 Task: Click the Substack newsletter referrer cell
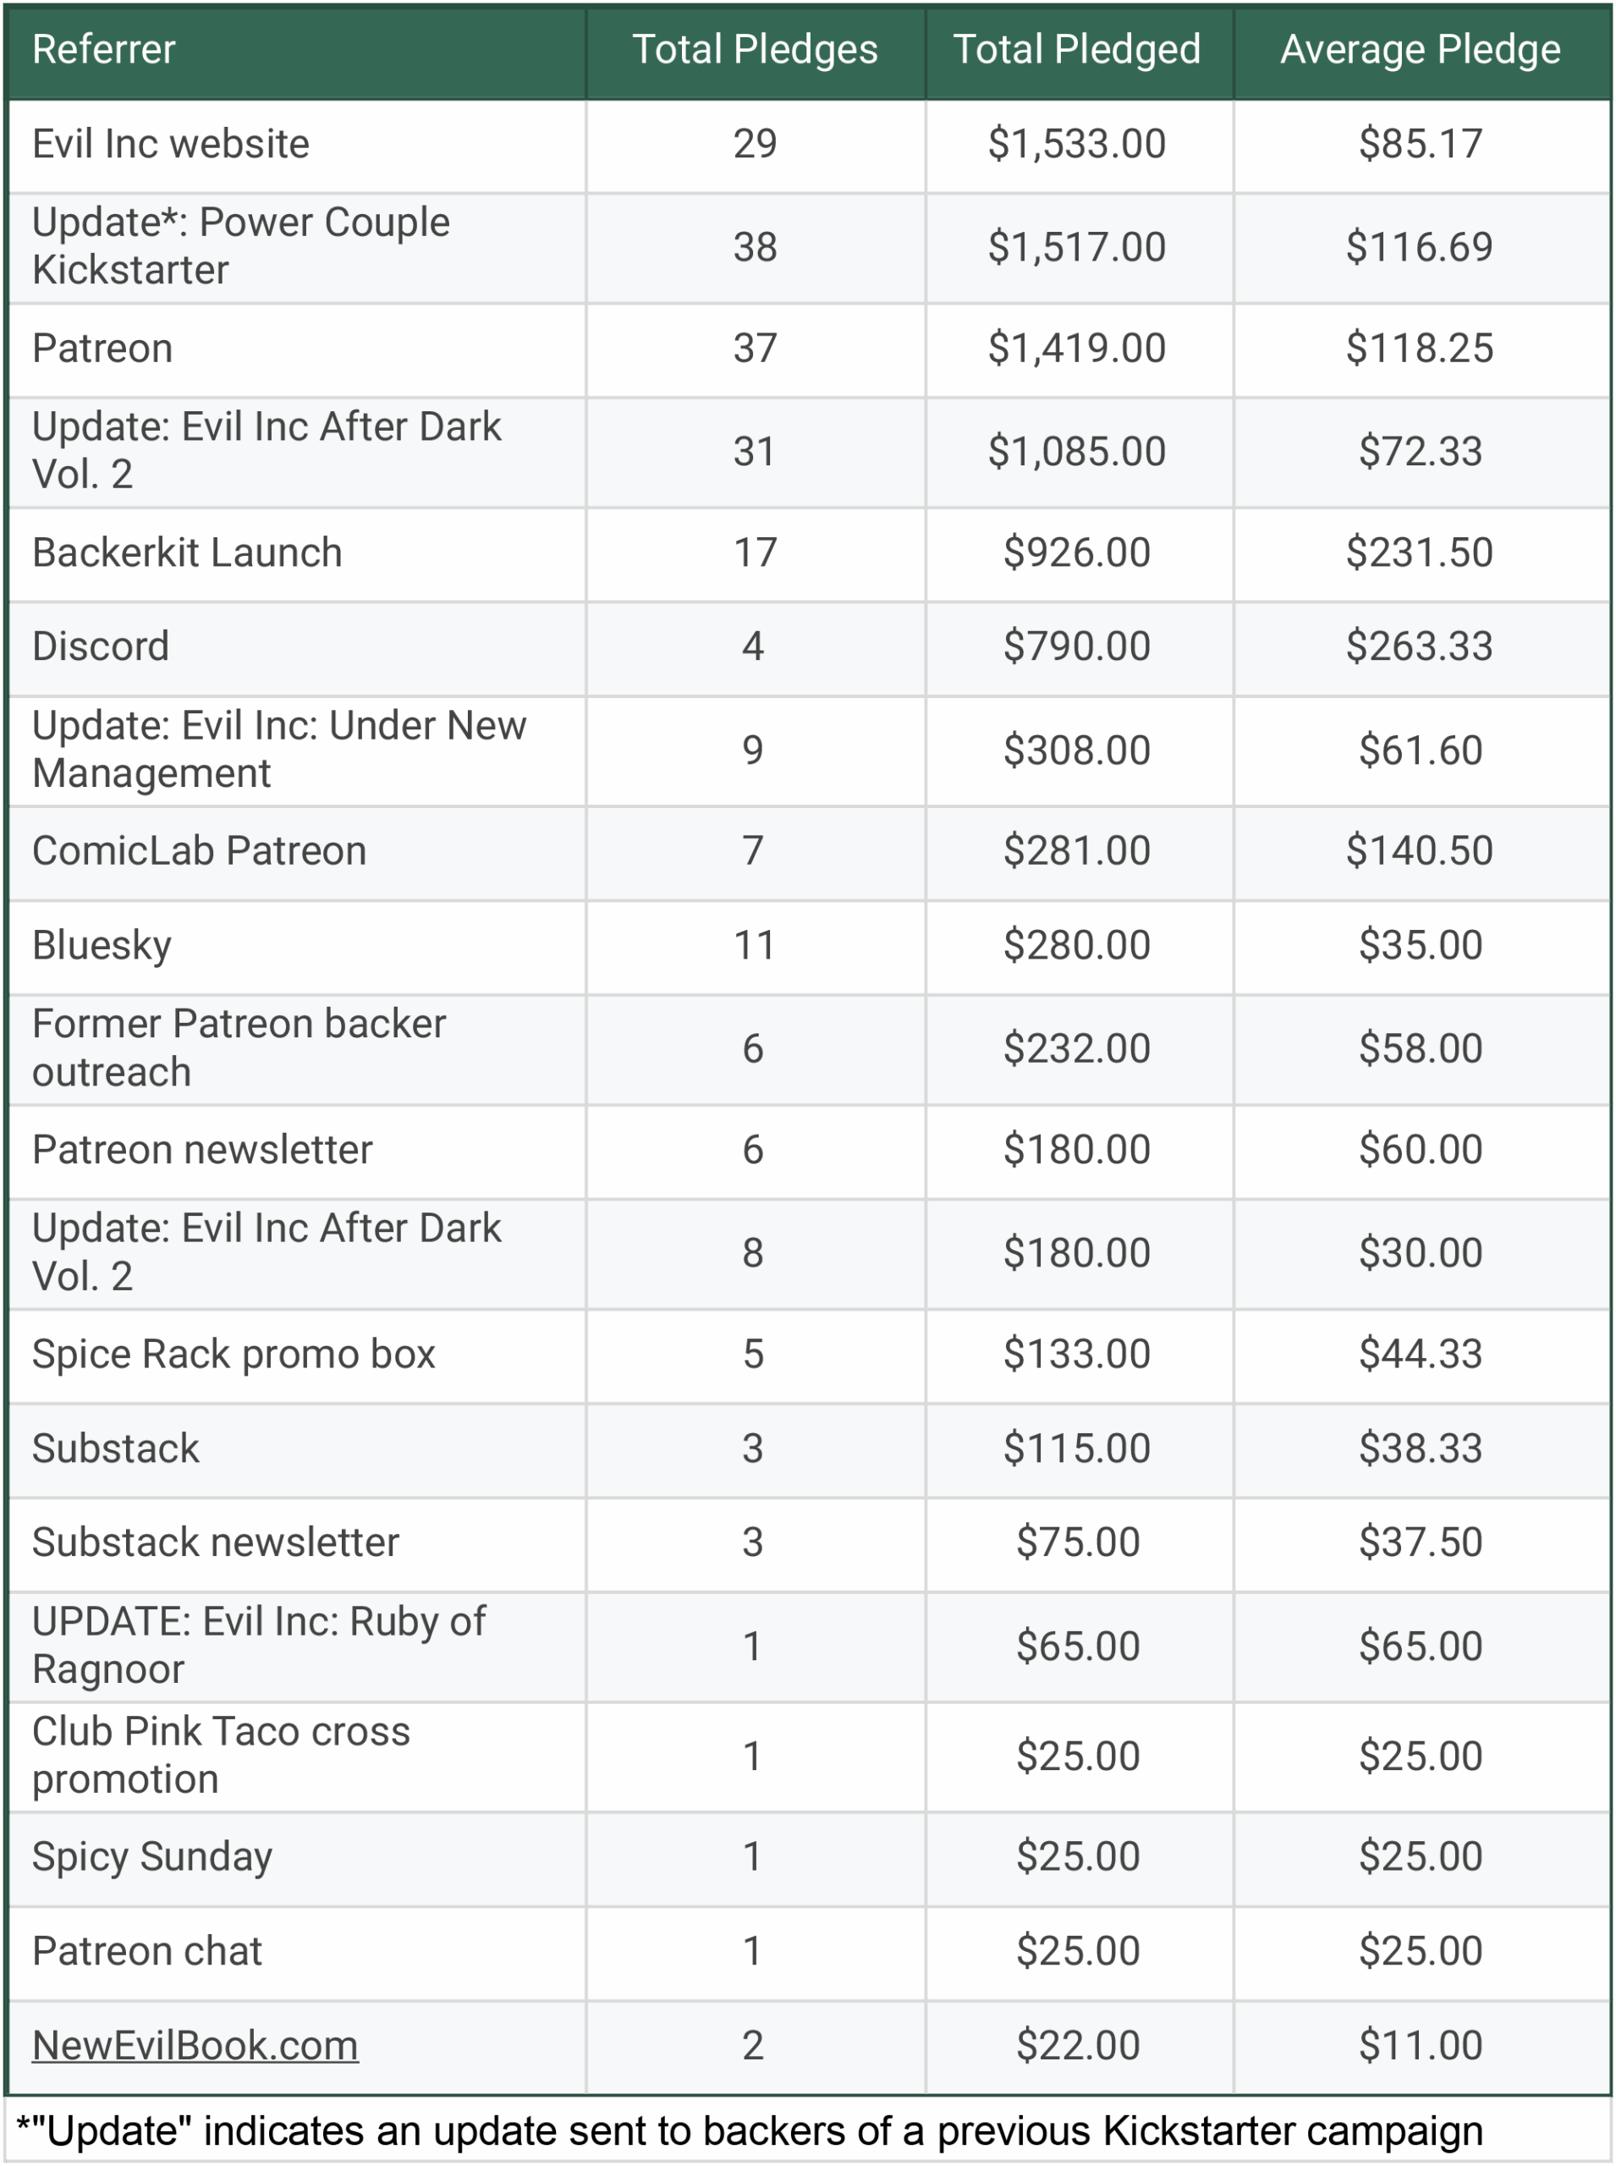[x=215, y=1542]
